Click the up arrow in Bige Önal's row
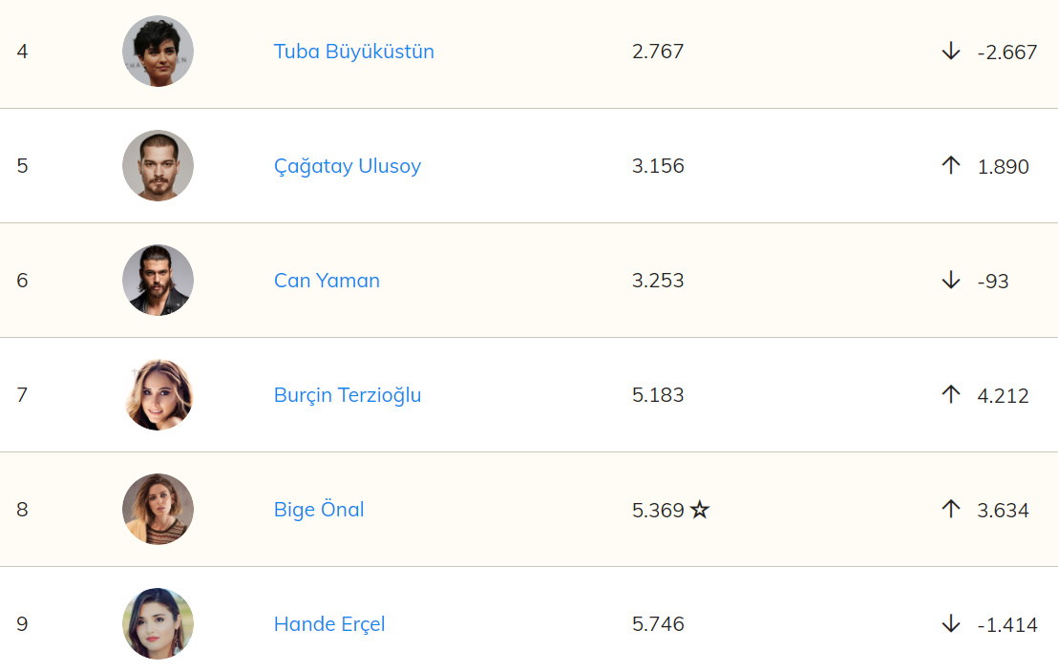The height and width of the screenshot is (671, 1058). (950, 510)
